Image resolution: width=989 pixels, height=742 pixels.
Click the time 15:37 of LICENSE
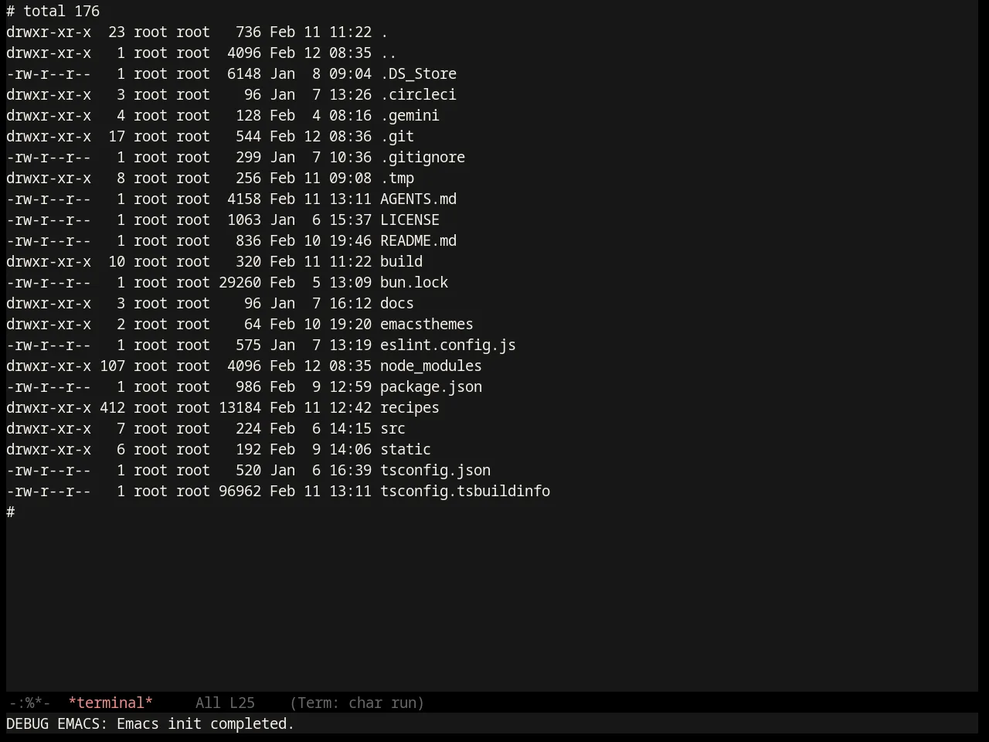tap(350, 220)
